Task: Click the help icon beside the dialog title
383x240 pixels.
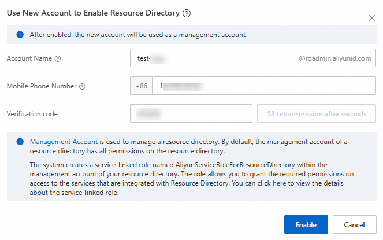Action: tap(187, 13)
